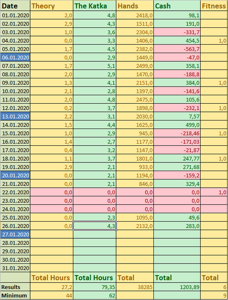Select Hands value 2418,0
This screenshot has width=228, height=300.
(135, 15)
